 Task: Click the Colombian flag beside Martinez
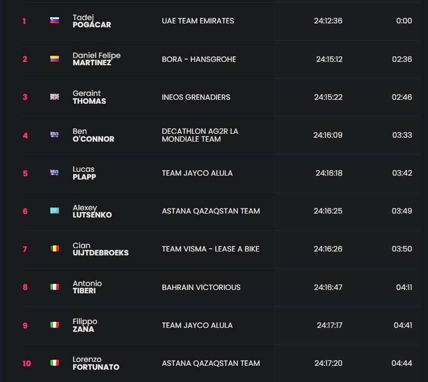(x=54, y=59)
